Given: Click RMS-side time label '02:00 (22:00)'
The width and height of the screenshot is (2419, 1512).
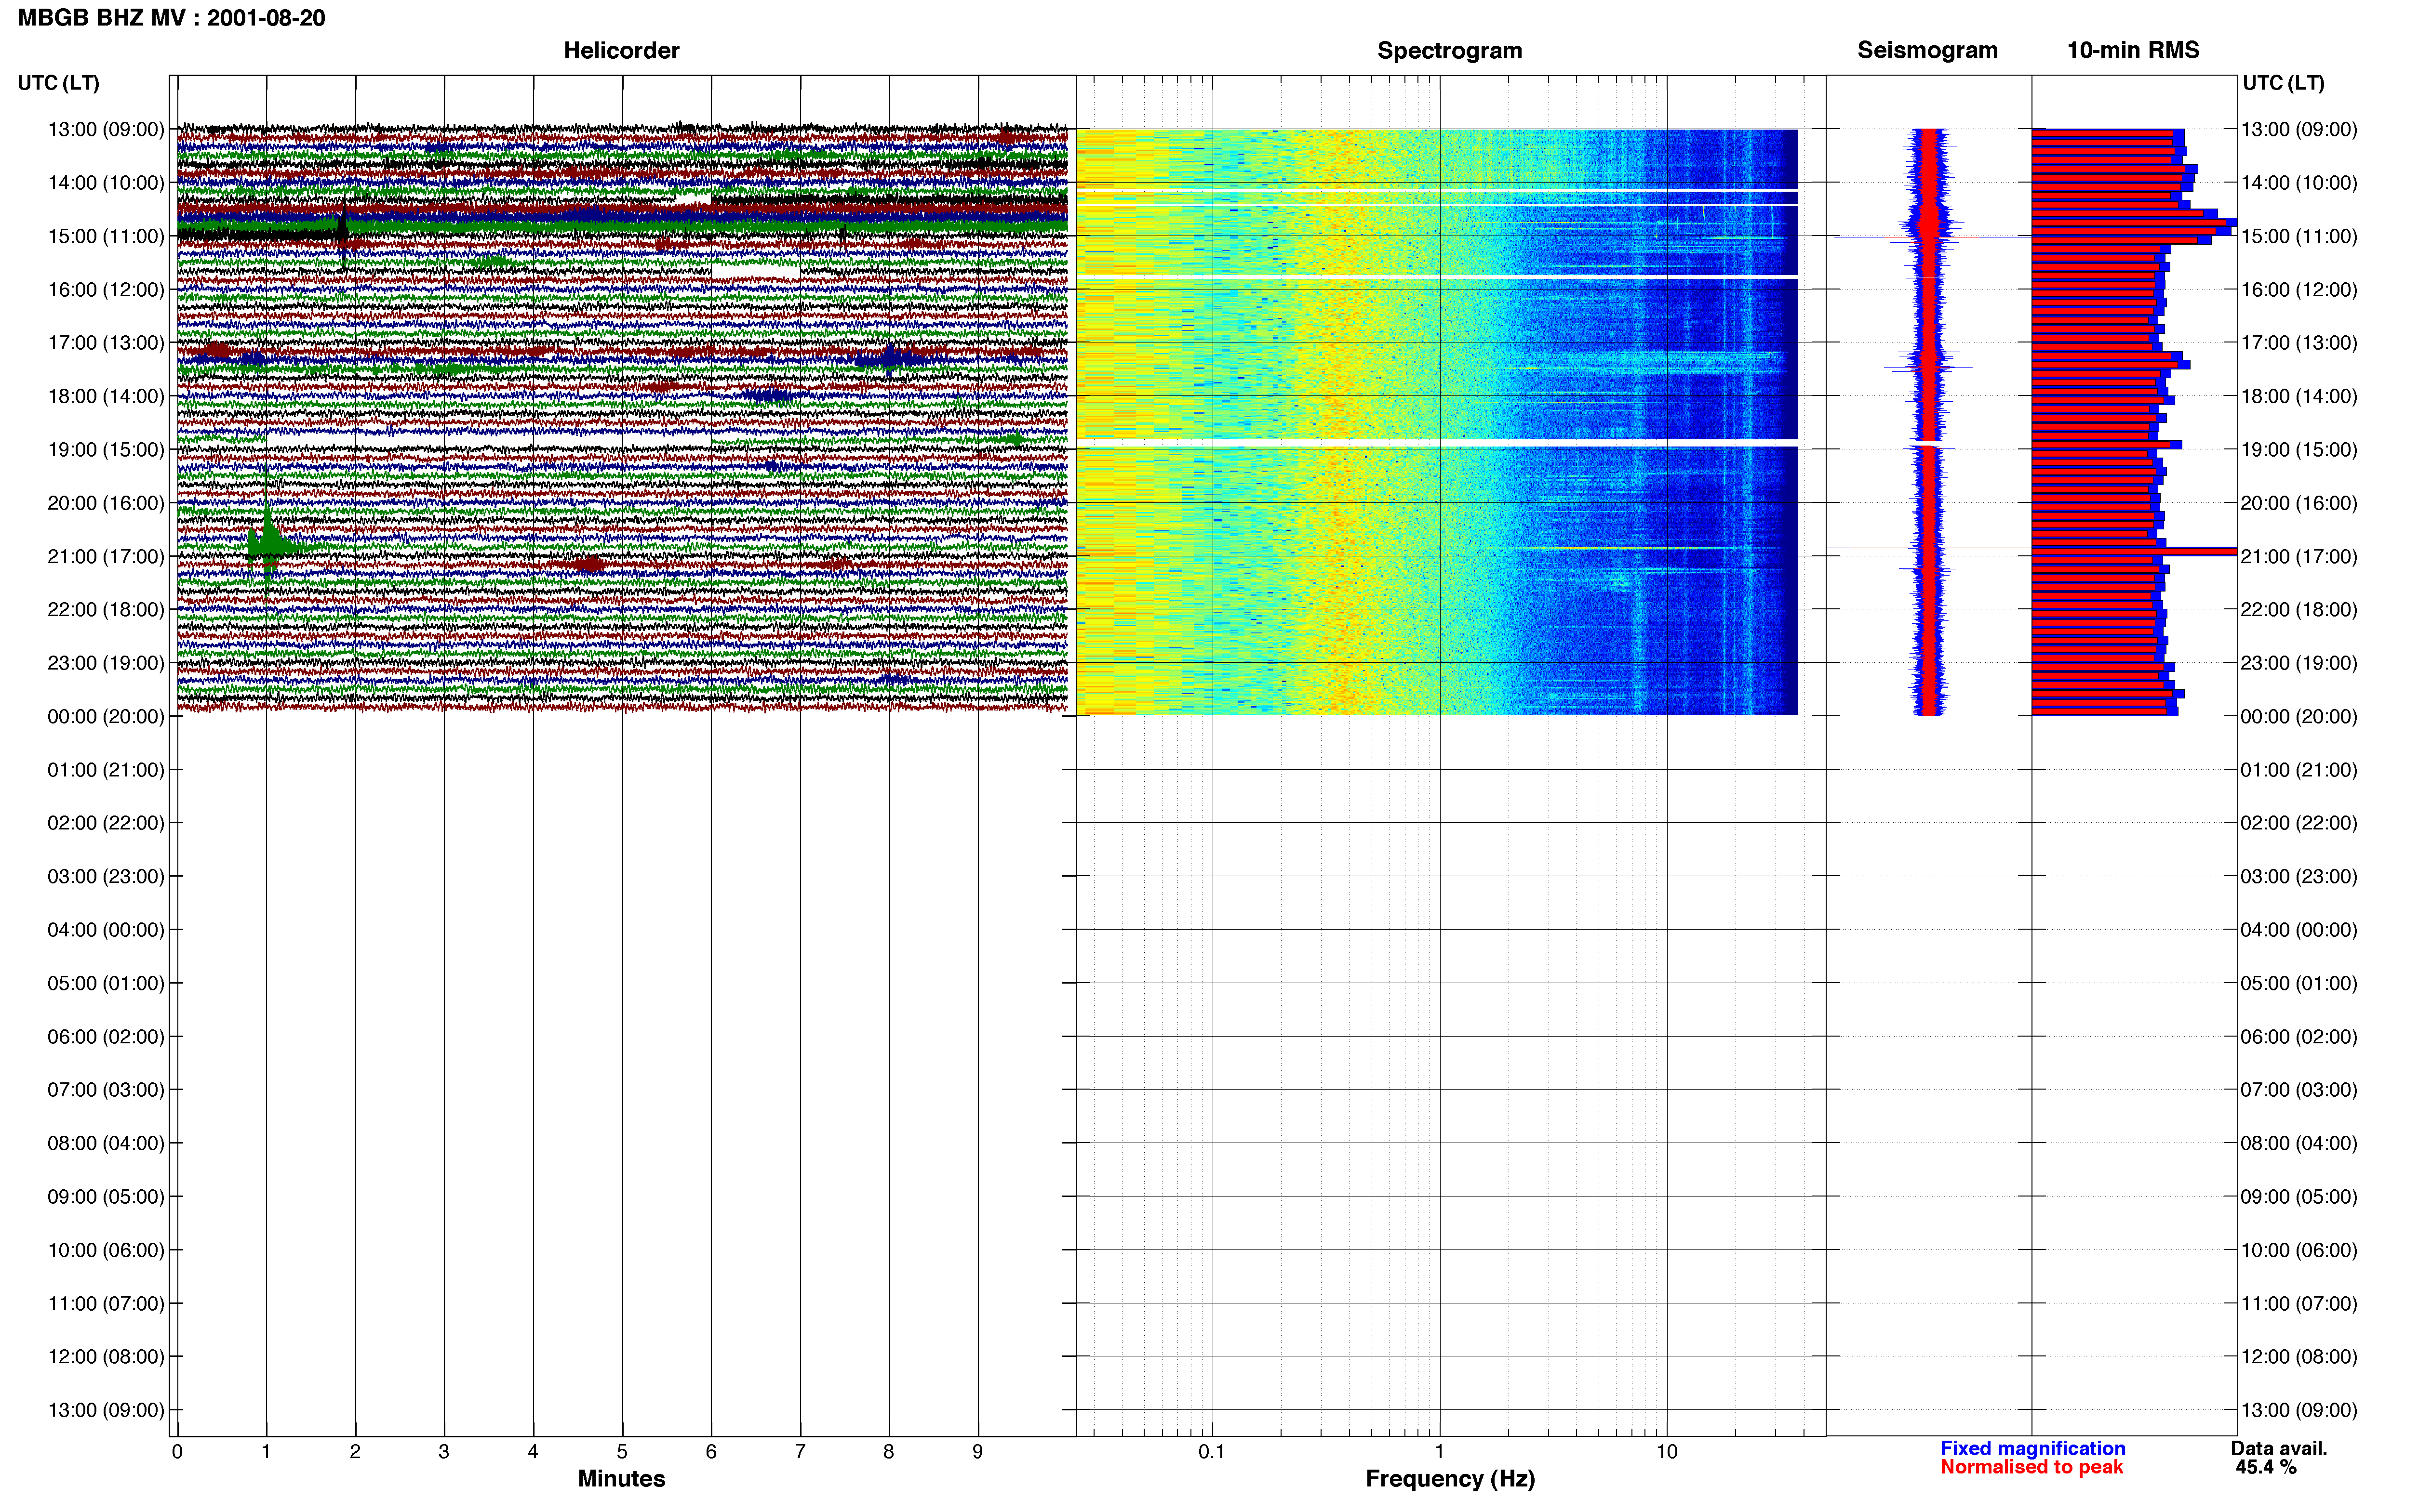Looking at the screenshot, I should point(2299,823).
